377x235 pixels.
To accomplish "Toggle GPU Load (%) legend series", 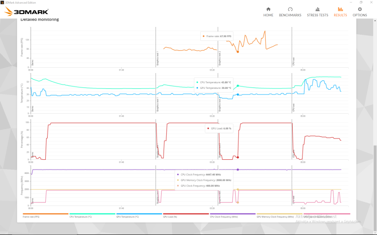I will click(186, 215).
